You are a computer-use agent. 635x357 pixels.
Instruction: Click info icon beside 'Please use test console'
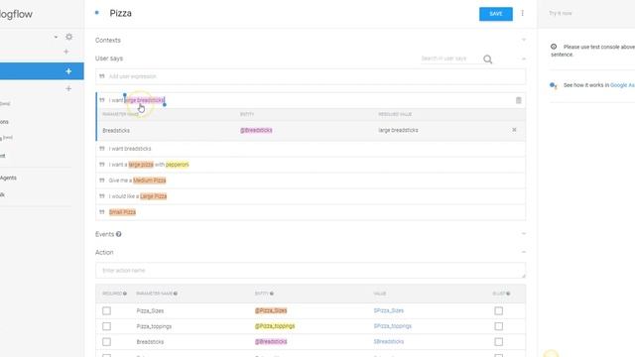click(554, 47)
